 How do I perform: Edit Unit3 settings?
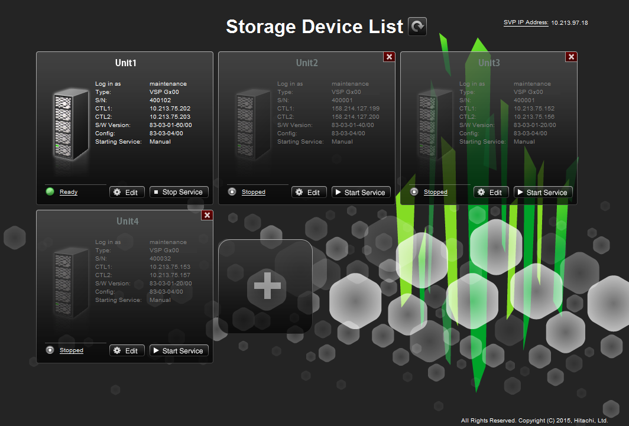coord(491,193)
